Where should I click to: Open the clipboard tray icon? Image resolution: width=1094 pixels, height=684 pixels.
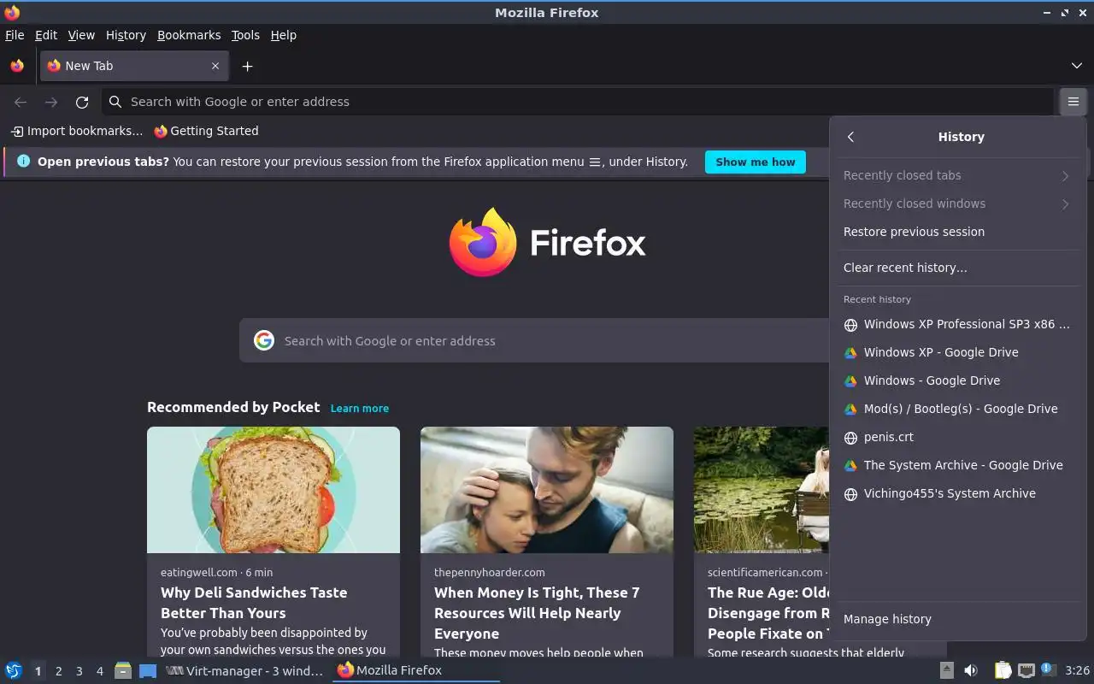point(1003,670)
